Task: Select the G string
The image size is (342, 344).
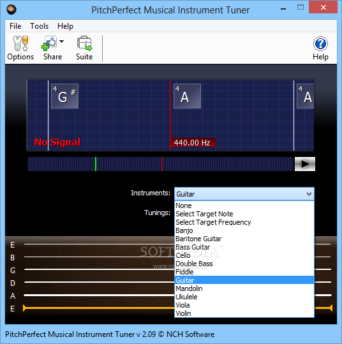Action: click(x=99, y=269)
